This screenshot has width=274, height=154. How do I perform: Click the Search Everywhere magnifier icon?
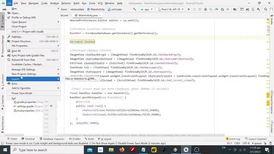[265, 9]
